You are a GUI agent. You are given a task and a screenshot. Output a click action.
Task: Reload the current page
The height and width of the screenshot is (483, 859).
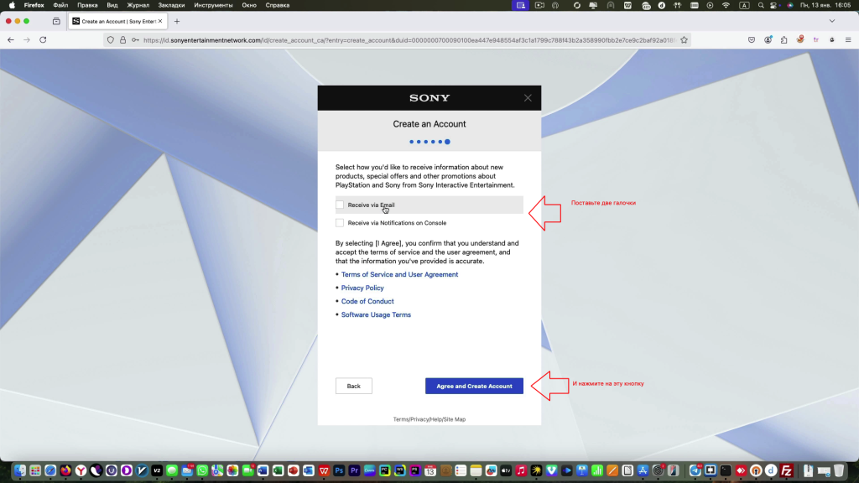pyautogui.click(x=44, y=39)
